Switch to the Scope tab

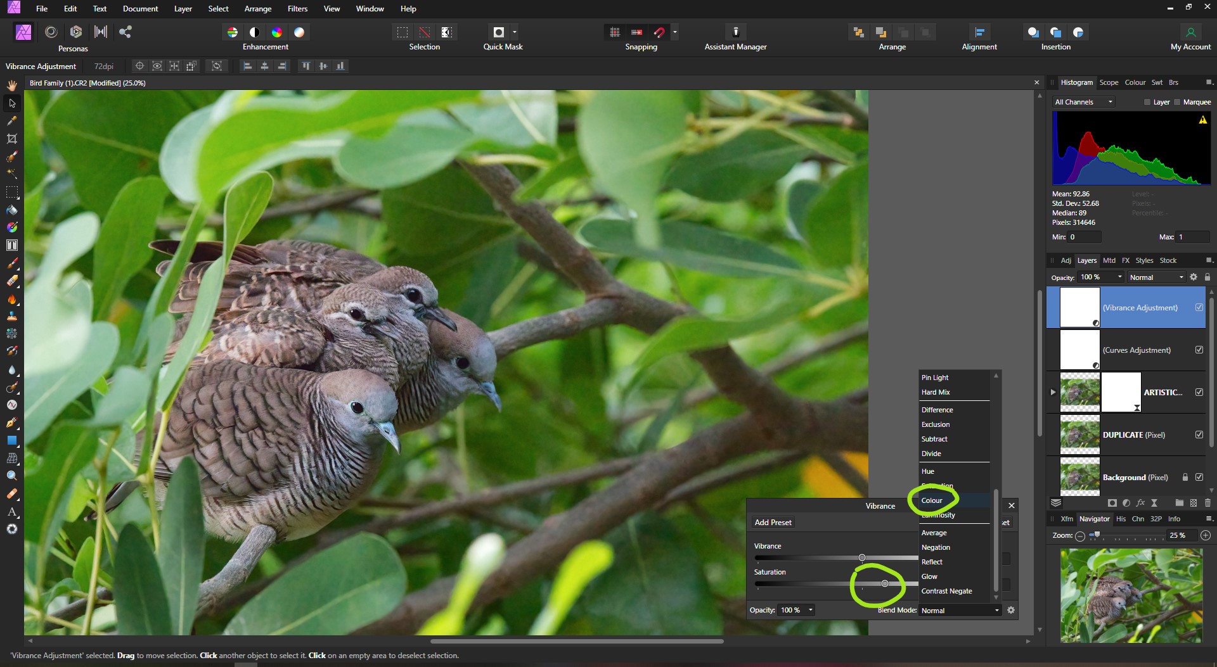1109,82
